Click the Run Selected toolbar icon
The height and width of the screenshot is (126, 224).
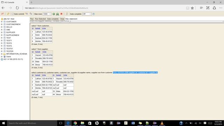pyautogui.click(x=57, y=14)
